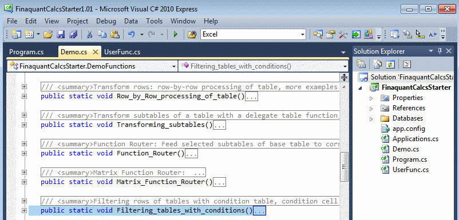The width and height of the screenshot is (459, 220).
Task: Open the Help menu
Action: [211, 21]
